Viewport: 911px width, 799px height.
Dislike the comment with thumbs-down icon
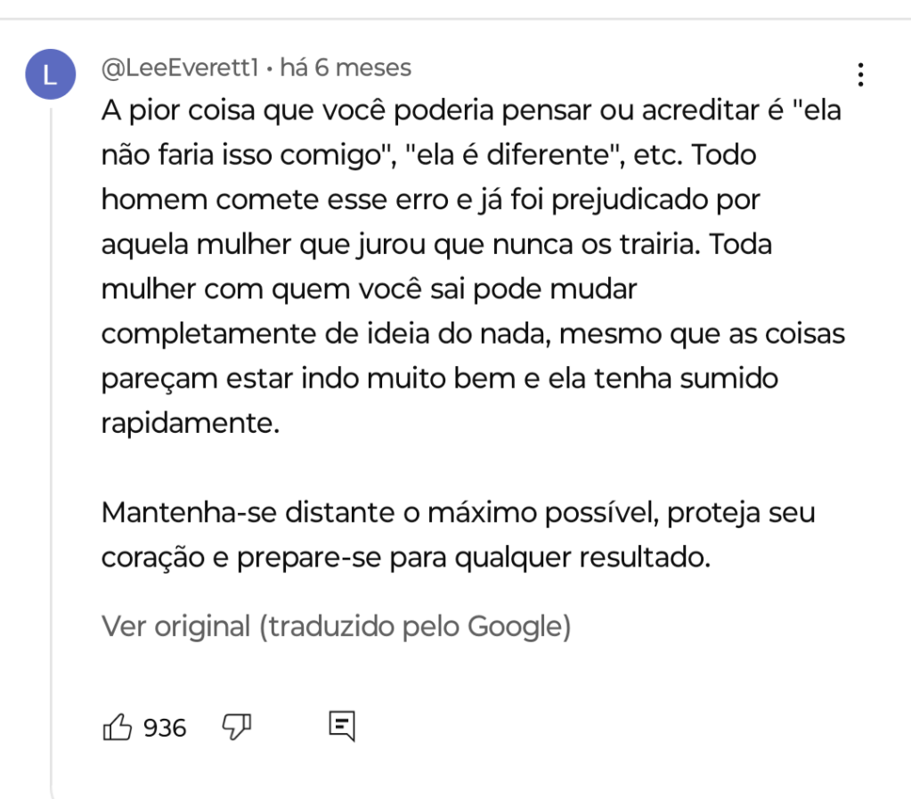pos(236,727)
